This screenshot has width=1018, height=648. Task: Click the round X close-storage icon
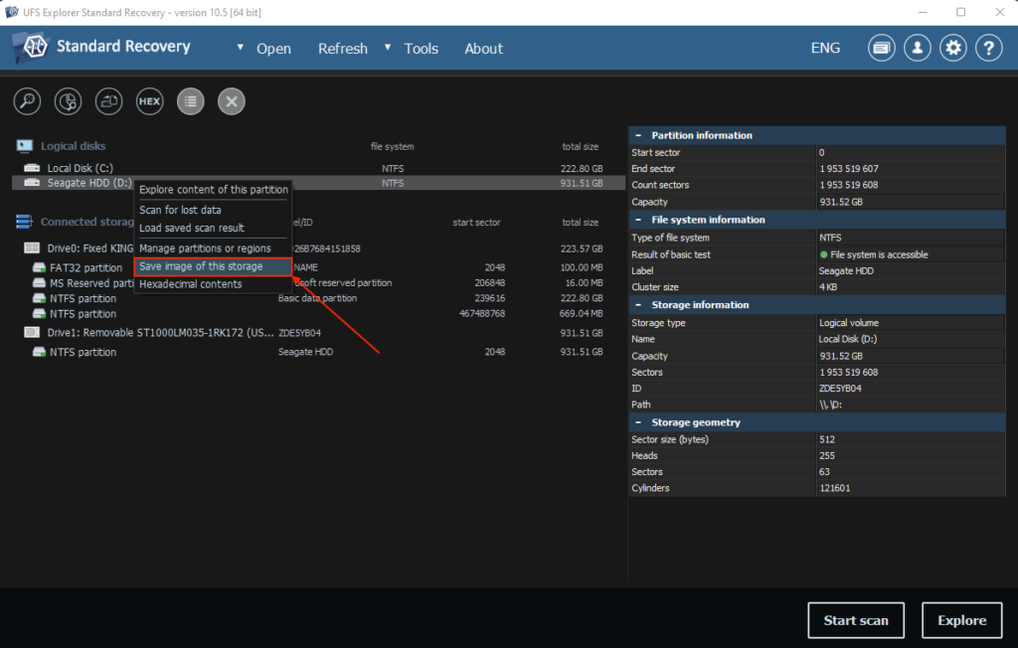231,100
